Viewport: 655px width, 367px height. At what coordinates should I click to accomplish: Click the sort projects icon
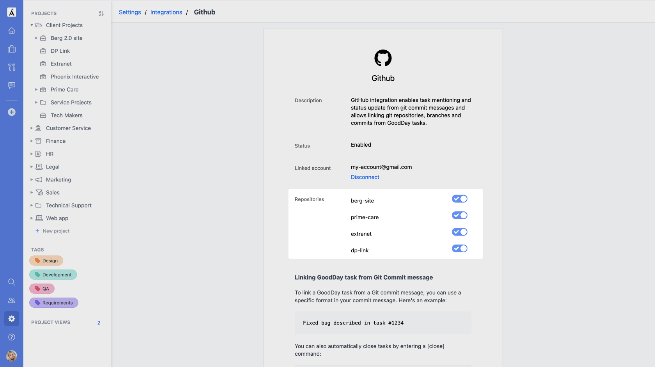pyautogui.click(x=101, y=14)
